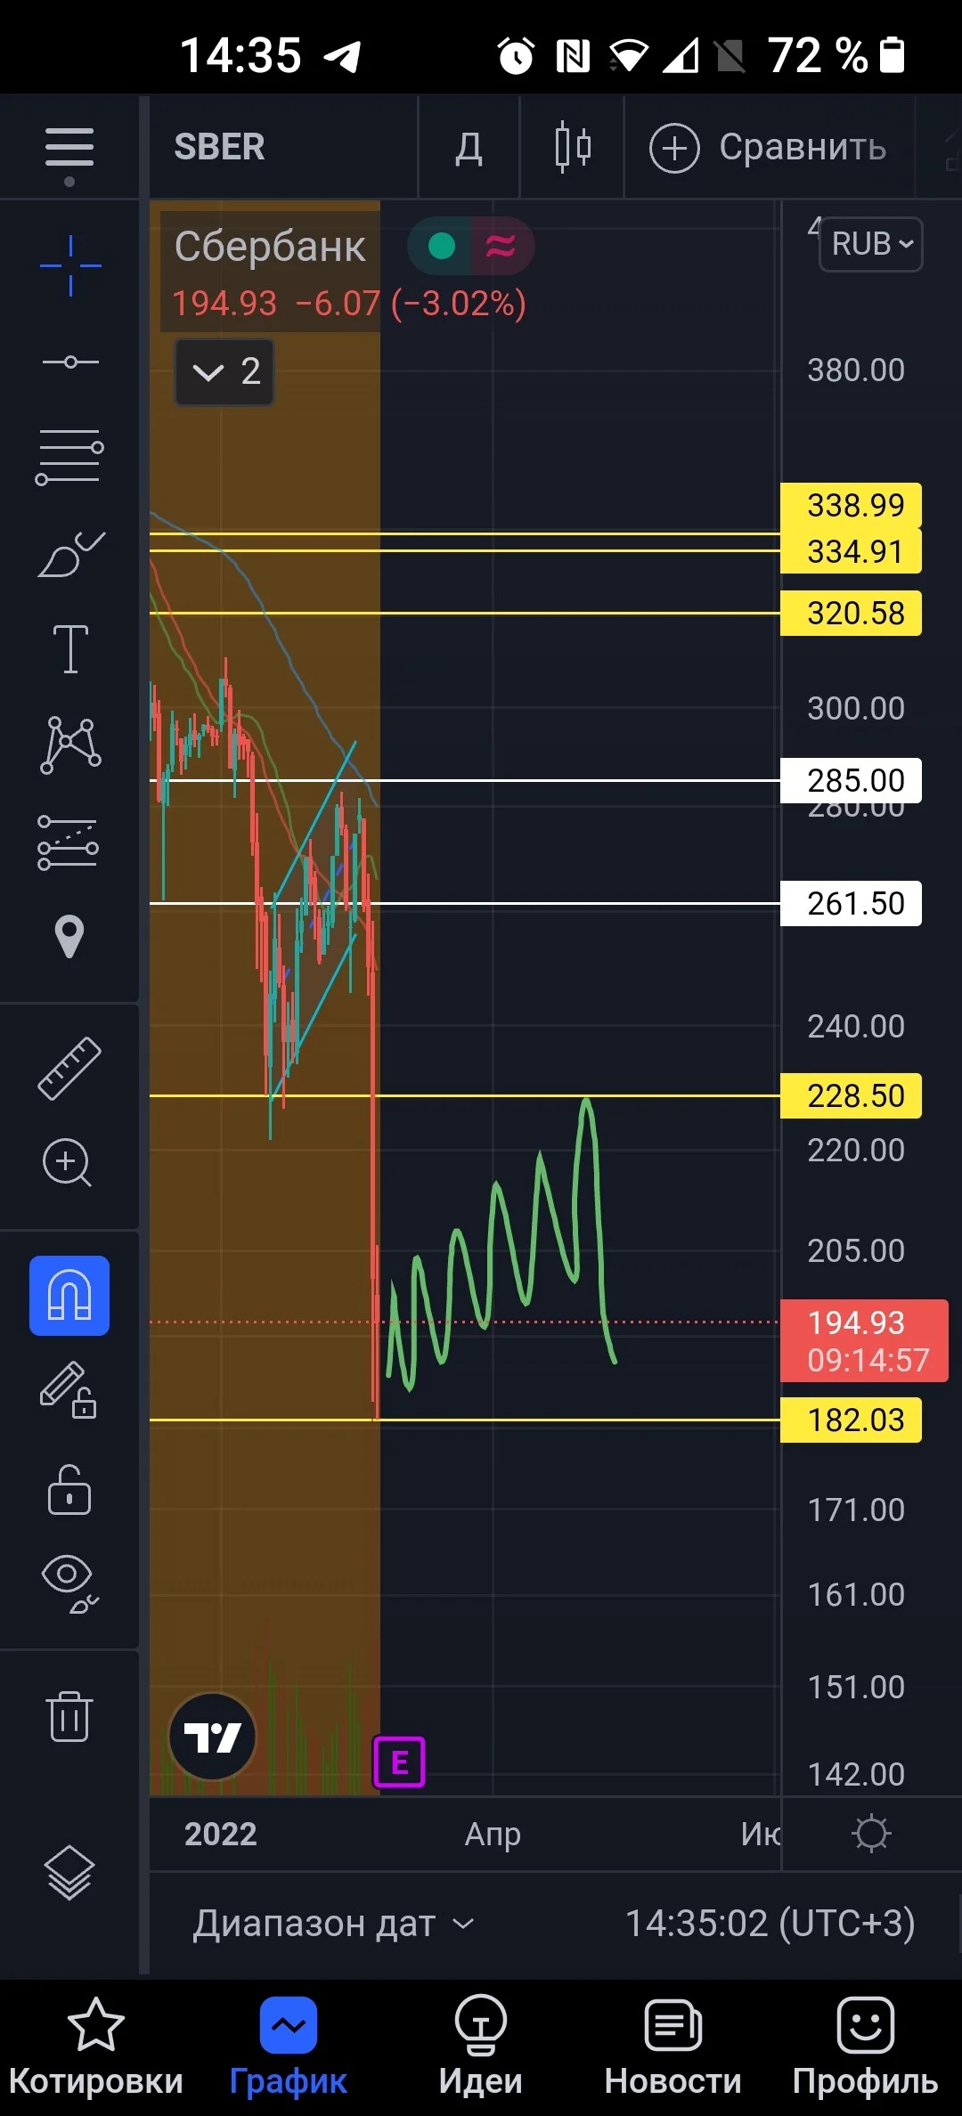Switch to the Котировки tab
Image resolution: width=962 pixels, height=2116 pixels.
point(96,2047)
